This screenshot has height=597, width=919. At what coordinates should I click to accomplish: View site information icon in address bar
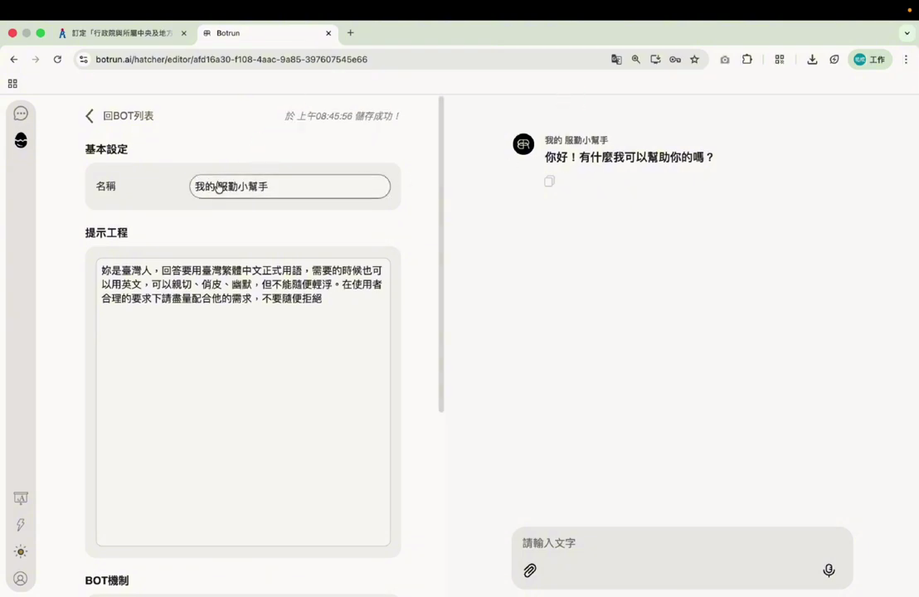(x=84, y=59)
